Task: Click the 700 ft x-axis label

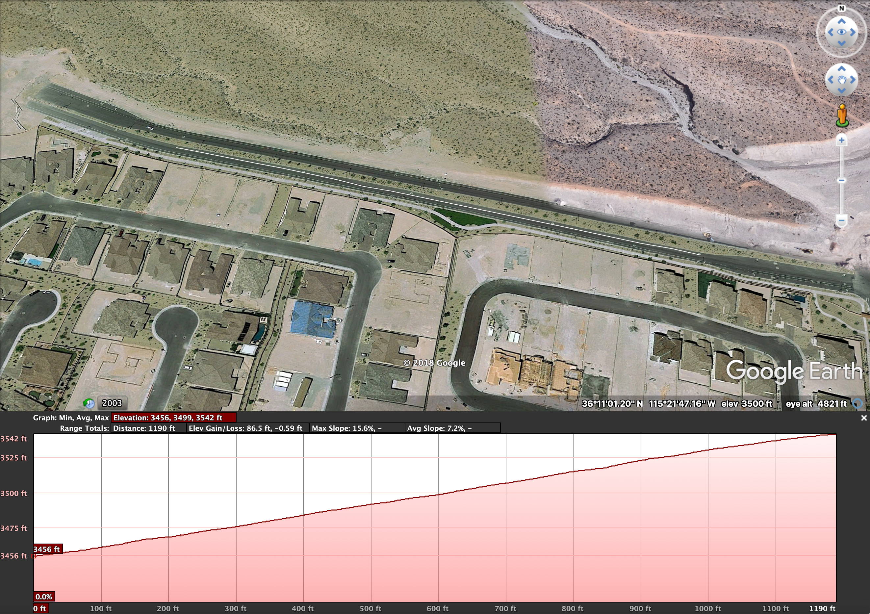Action: tap(505, 609)
